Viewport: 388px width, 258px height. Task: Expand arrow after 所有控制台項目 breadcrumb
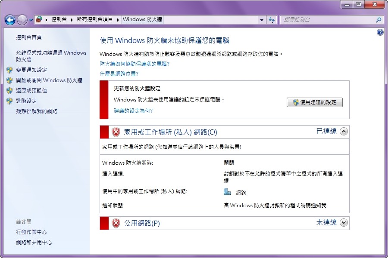[118, 19]
